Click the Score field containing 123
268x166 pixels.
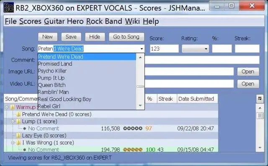click(x=164, y=49)
